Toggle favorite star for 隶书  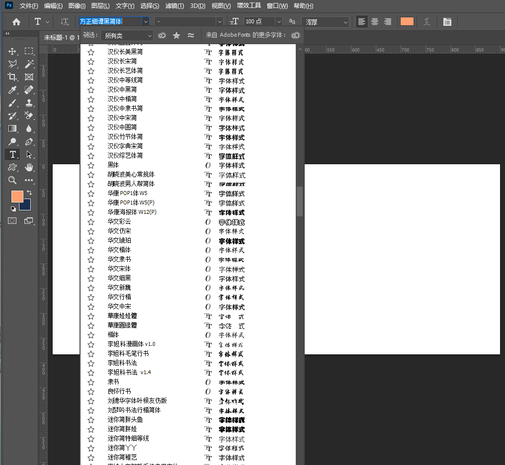91,382
